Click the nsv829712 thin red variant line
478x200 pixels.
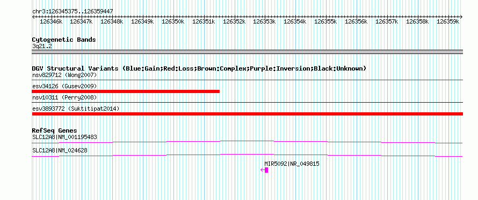247,80
